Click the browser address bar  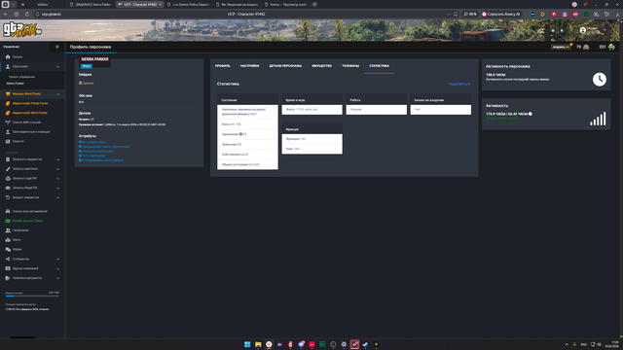246,14
